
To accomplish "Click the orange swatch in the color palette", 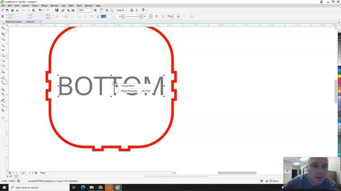I will (x=339, y=88).
